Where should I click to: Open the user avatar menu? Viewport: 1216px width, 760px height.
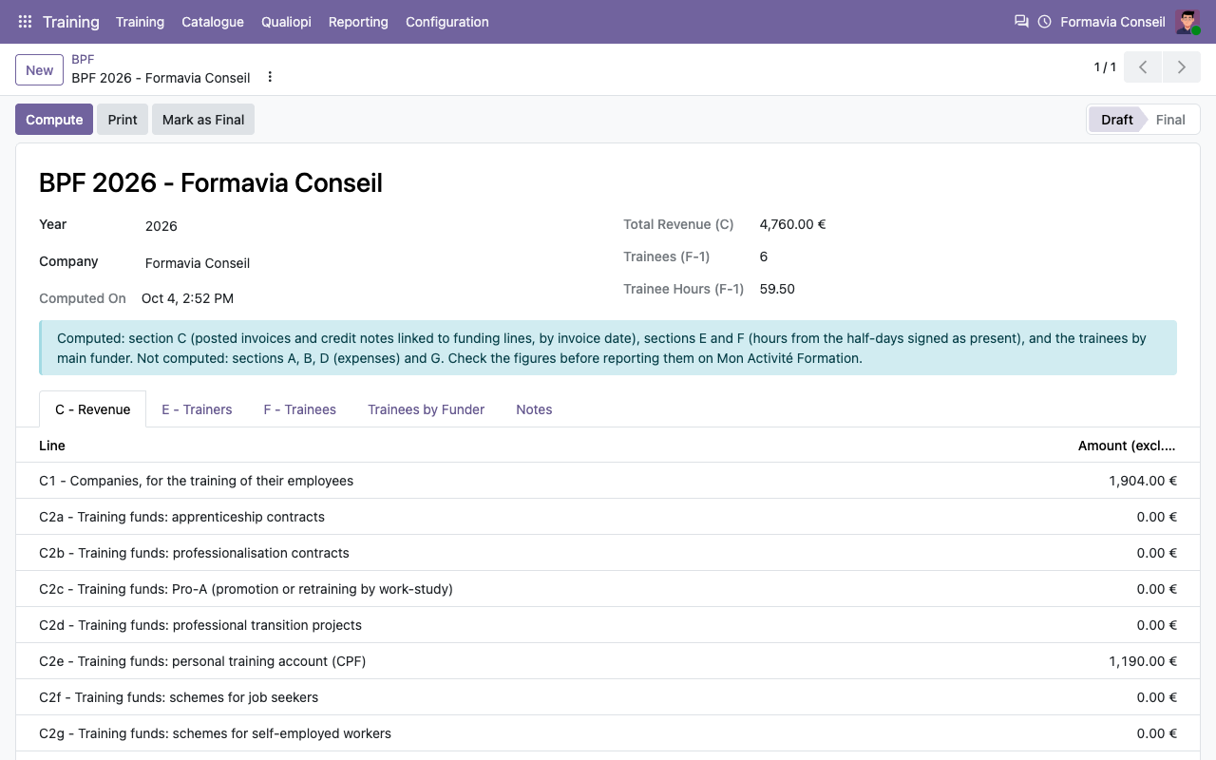click(x=1187, y=22)
